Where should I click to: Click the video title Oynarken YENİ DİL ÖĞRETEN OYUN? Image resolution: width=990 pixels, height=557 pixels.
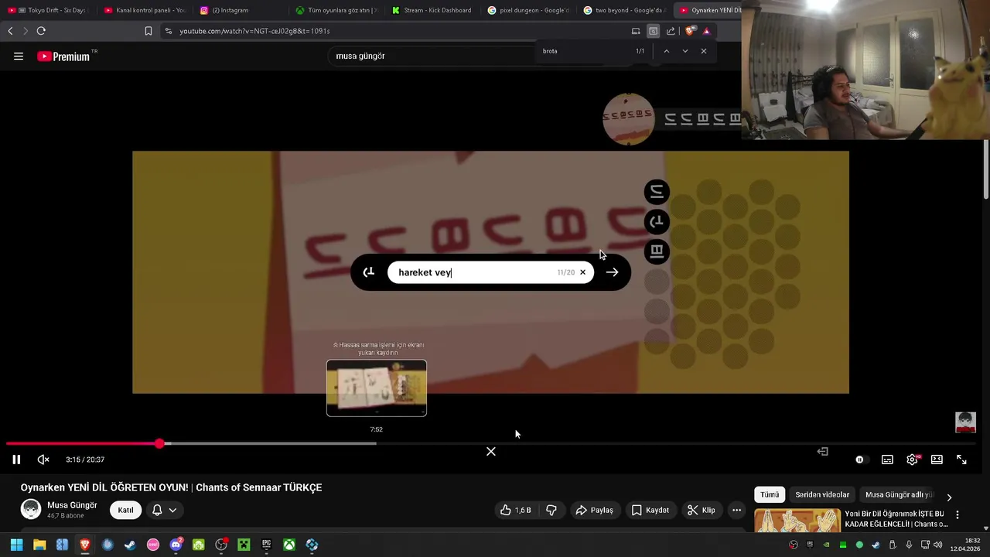point(171,487)
